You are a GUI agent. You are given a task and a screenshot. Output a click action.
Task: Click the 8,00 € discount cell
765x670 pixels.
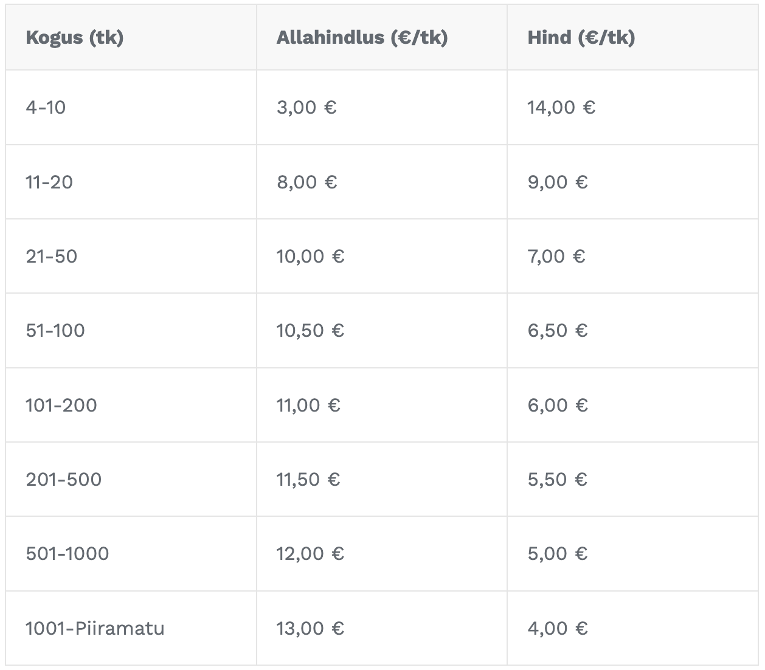(306, 182)
